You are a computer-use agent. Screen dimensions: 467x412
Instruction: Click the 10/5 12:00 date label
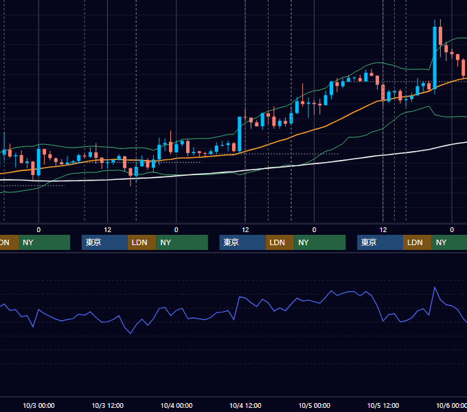[x=383, y=405]
